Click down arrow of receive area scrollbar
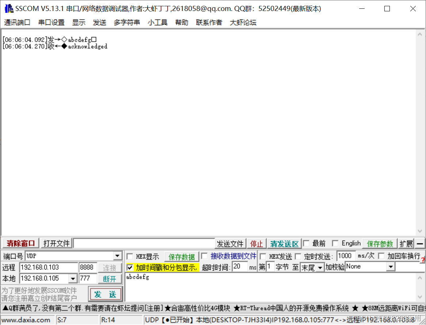Image resolution: width=426 pixels, height=325 pixels. [420, 231]
